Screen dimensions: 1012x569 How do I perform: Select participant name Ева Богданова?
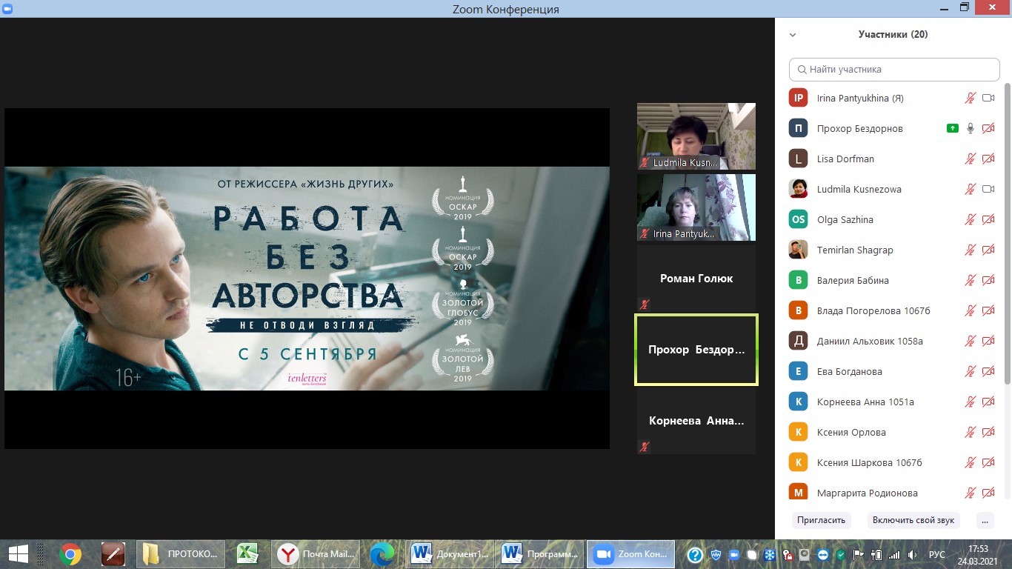point(849,371)
